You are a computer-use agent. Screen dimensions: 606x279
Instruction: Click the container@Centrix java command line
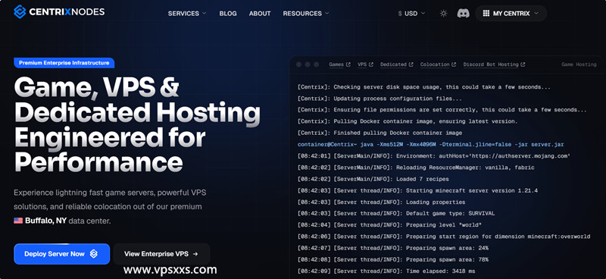click(x=430, y=145)
